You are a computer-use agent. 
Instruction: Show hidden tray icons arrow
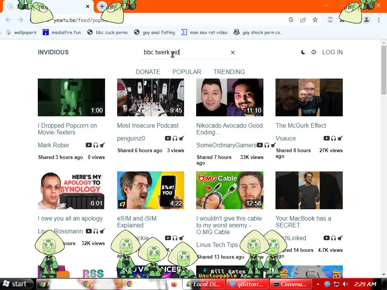[318, 284]
